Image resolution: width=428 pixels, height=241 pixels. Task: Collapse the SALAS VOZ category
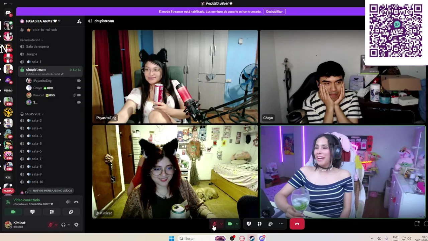[32, 114]
